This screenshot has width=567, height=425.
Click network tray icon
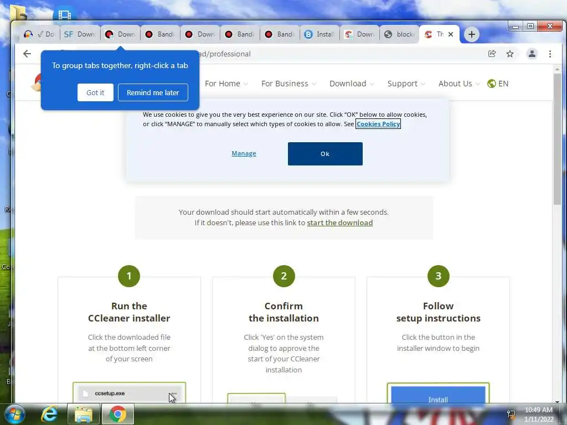511,414
